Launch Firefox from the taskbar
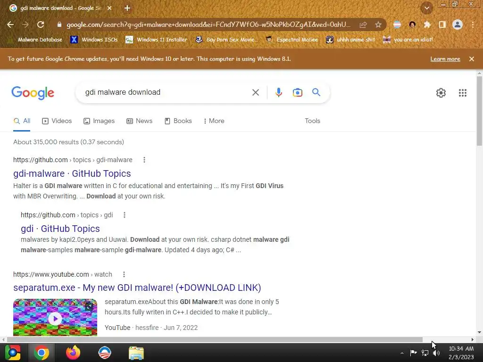 point(73,353)
